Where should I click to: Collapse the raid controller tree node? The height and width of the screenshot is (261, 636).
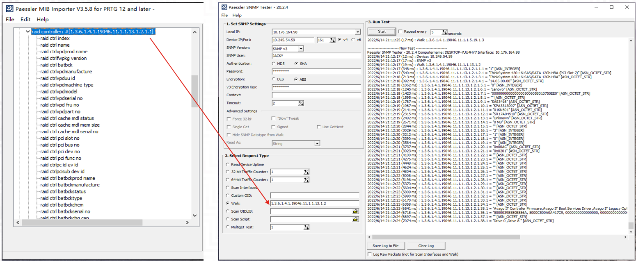(x=28, y=31)
